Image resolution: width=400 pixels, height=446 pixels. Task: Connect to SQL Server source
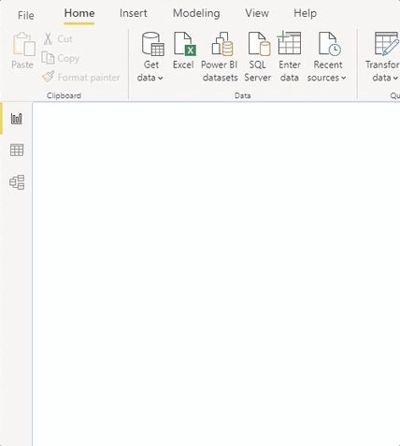tap(258, 57)
